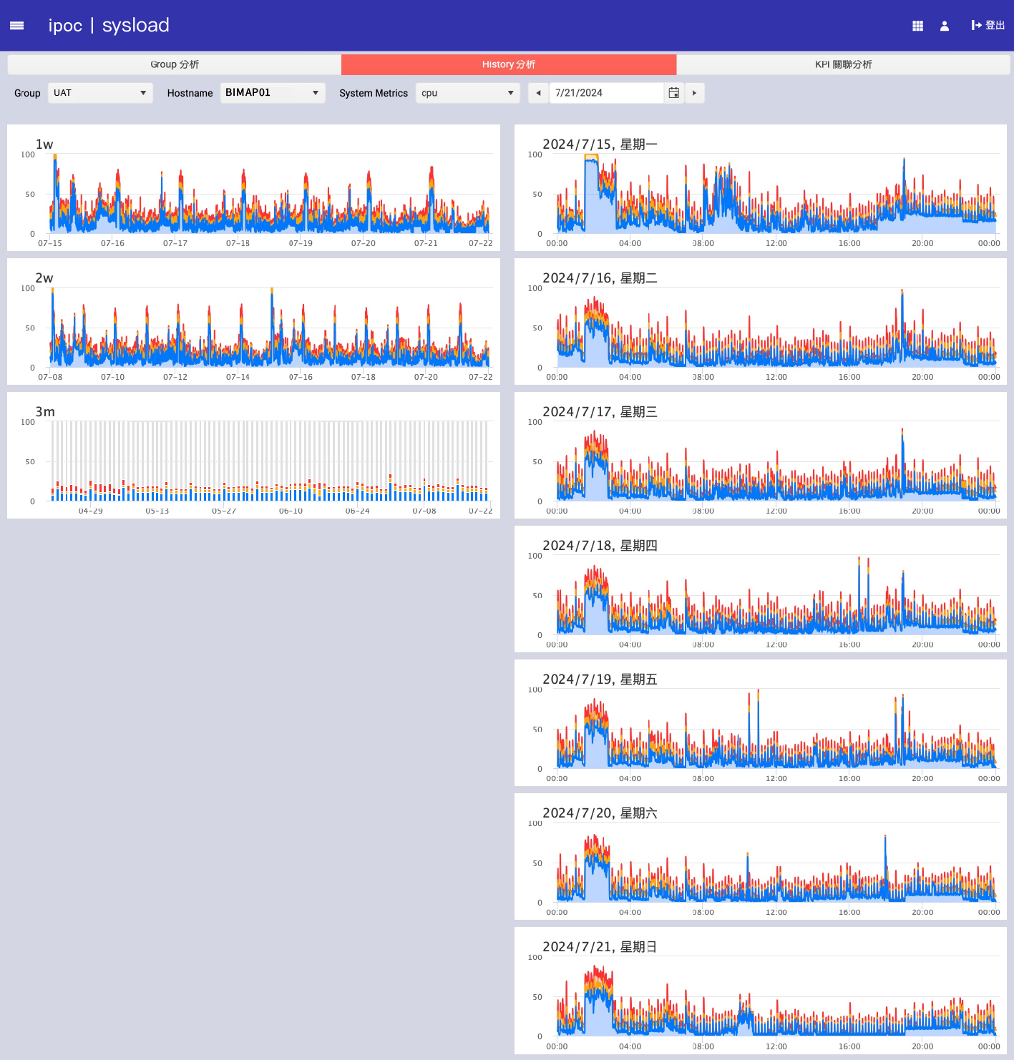Click the 3m chart title
Image resolution: width=1014 pixels, height=1060 pixels.
45,412
